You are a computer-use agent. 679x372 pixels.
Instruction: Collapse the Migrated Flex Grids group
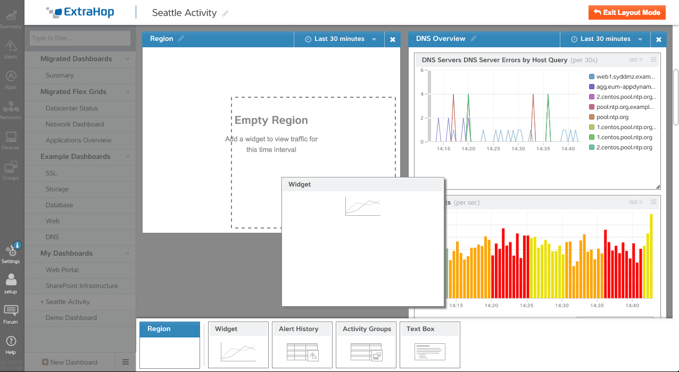click(128, 92)
